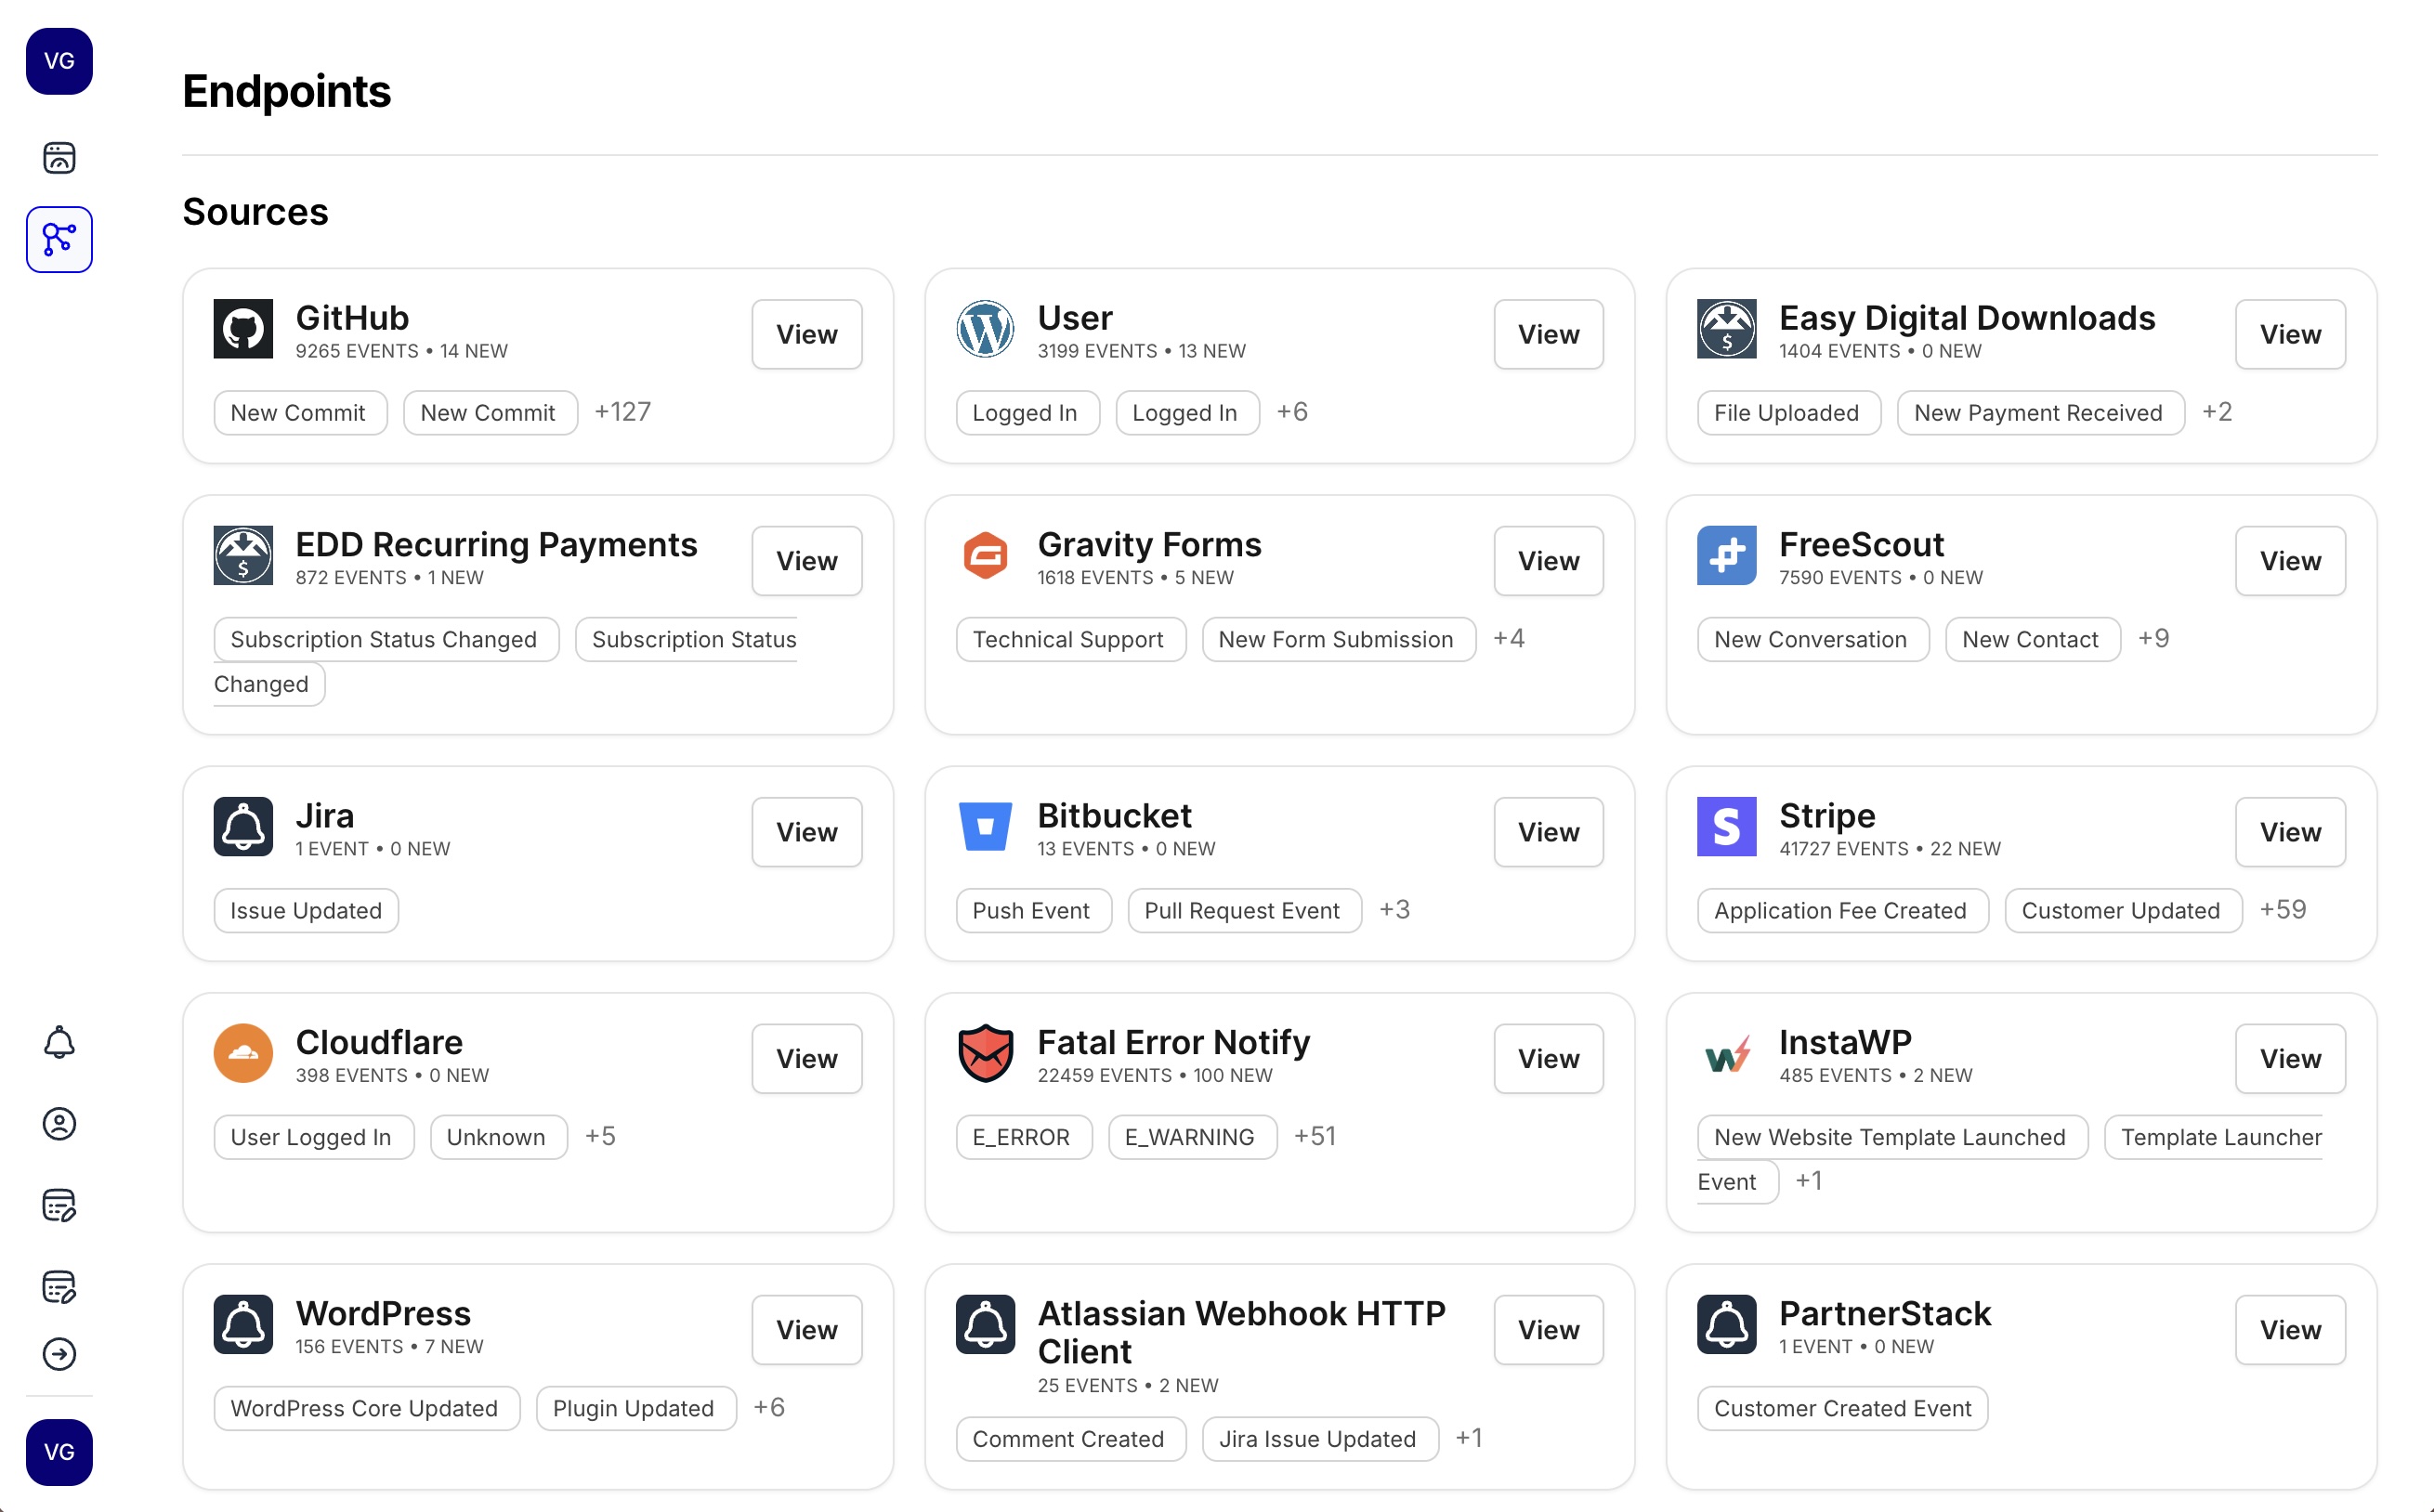
Task: Click the Gravity Forms logo icon
Action: point(985,555)
